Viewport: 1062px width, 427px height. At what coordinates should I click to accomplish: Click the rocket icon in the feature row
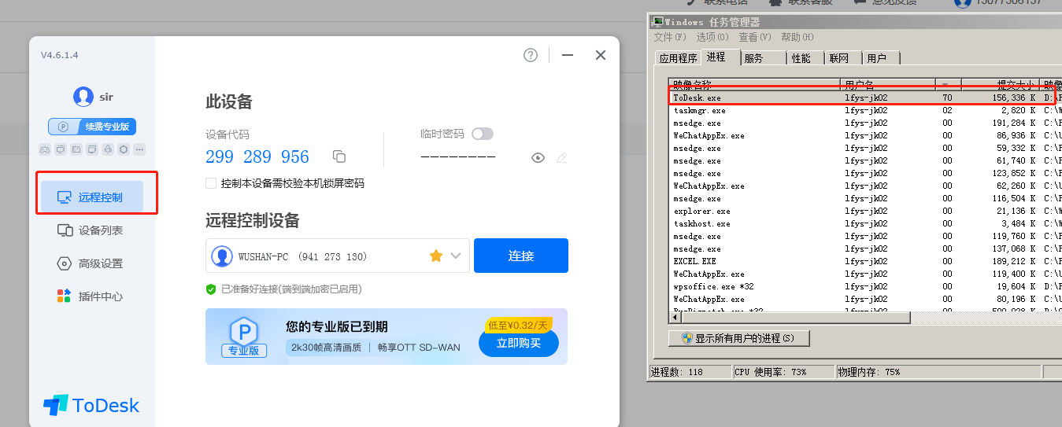[108, 149]
